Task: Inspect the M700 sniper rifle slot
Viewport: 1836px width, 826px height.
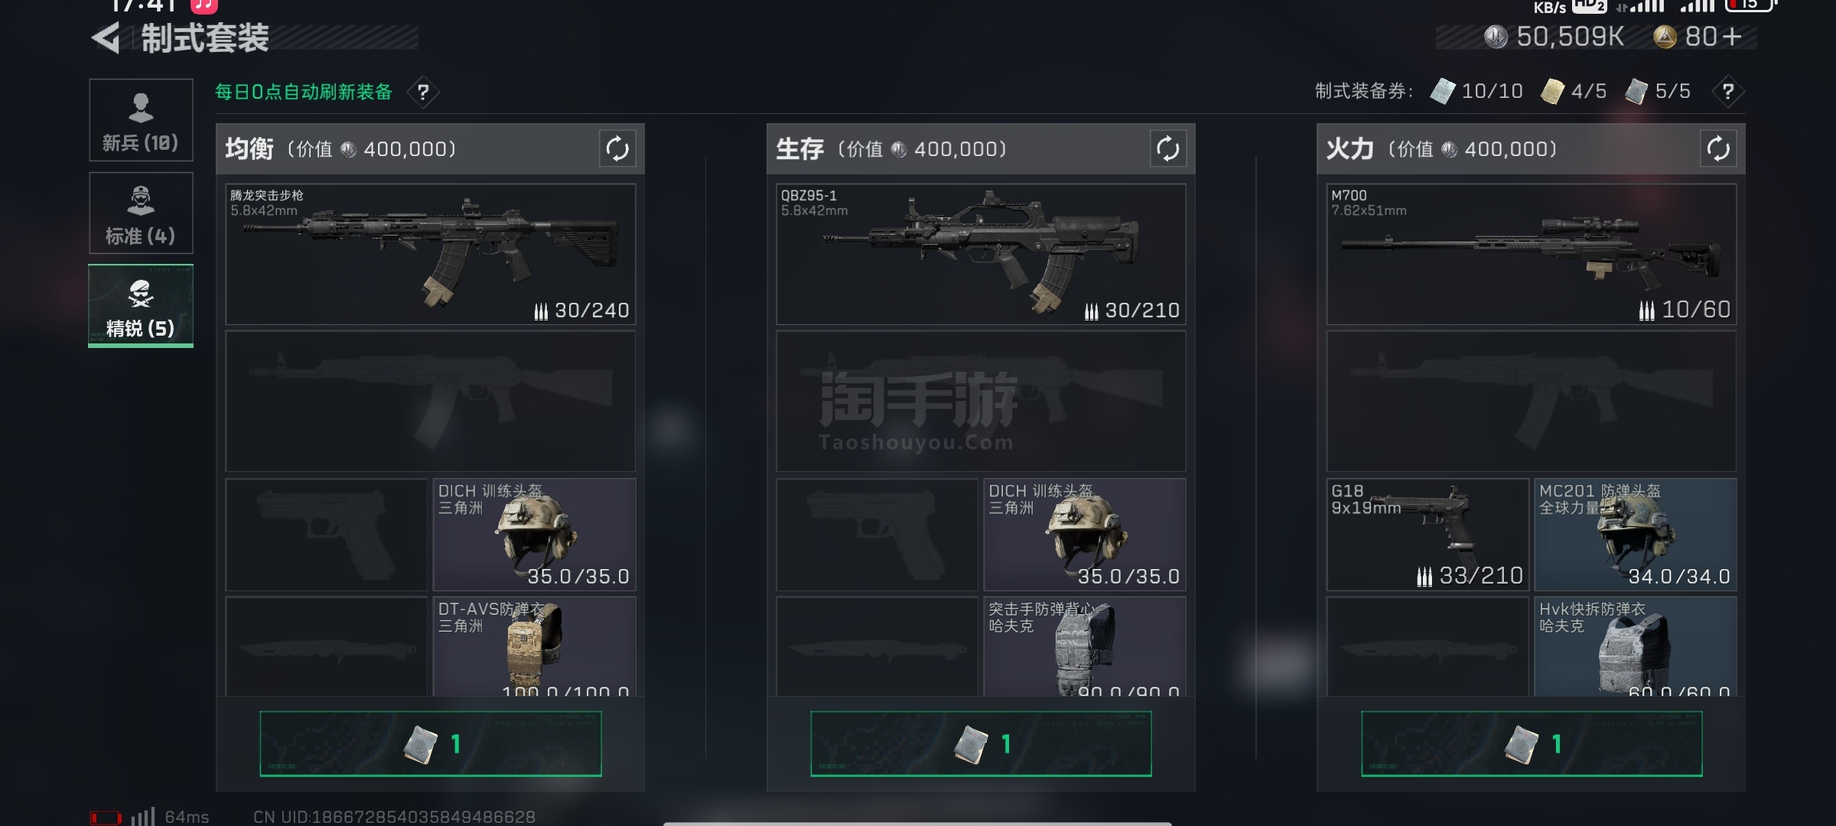Action: click(1532, 254)
